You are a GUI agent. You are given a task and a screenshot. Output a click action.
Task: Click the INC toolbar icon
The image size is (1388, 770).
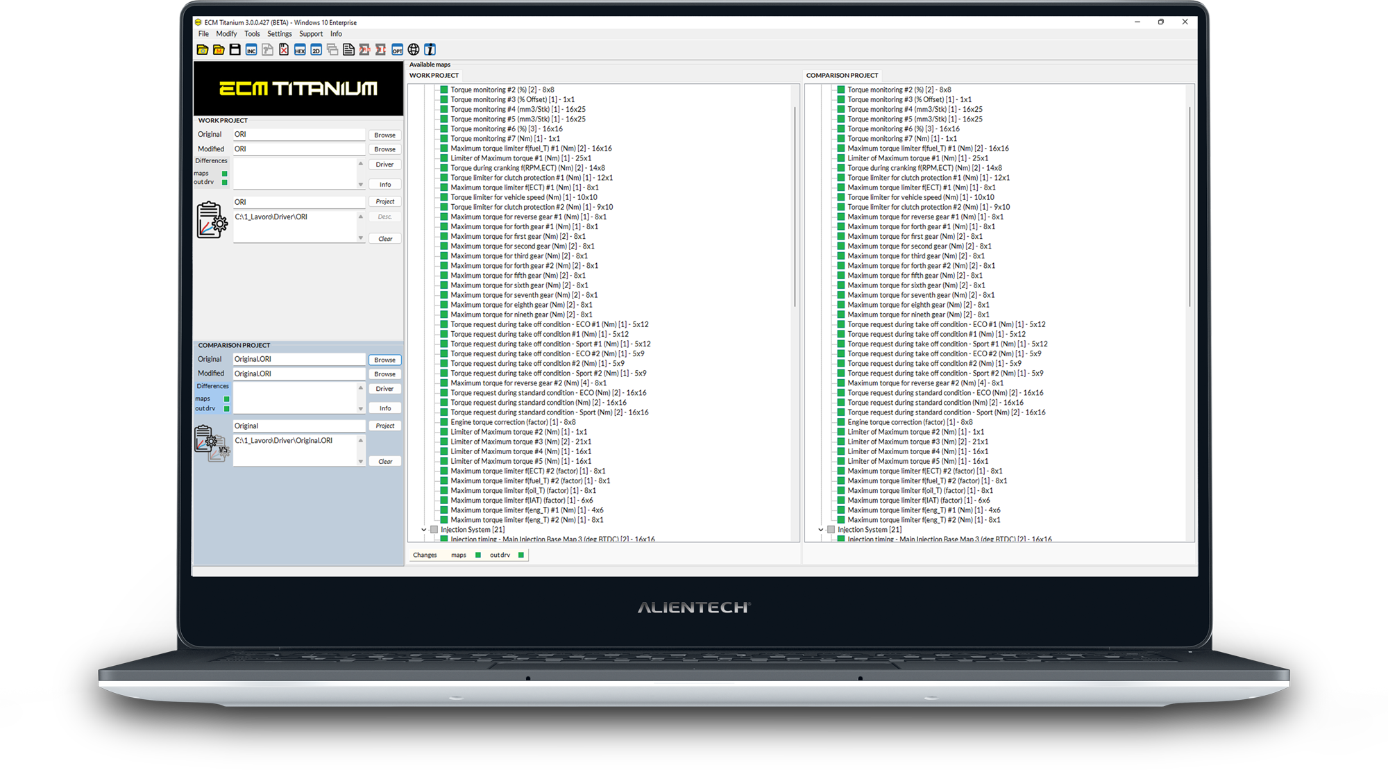tap(251, 49)
